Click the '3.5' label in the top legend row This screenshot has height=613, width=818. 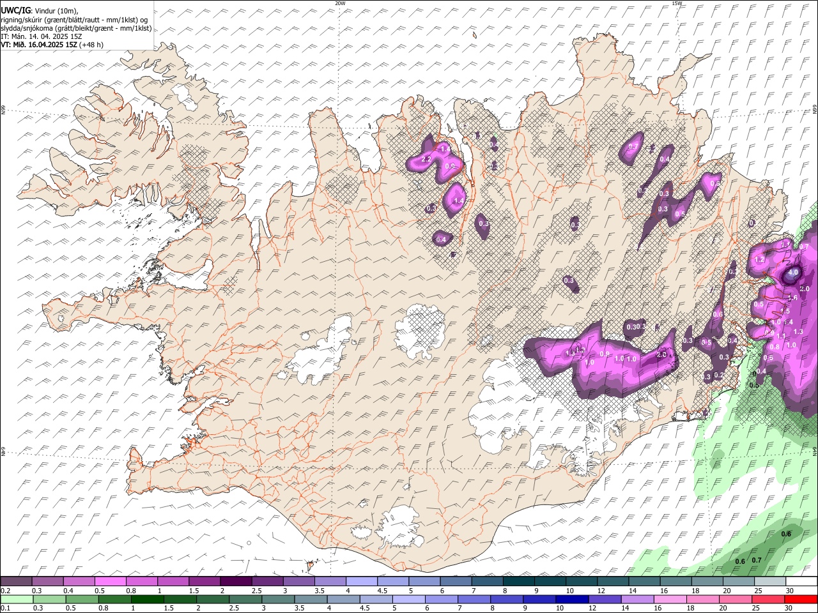coord(319,591)
